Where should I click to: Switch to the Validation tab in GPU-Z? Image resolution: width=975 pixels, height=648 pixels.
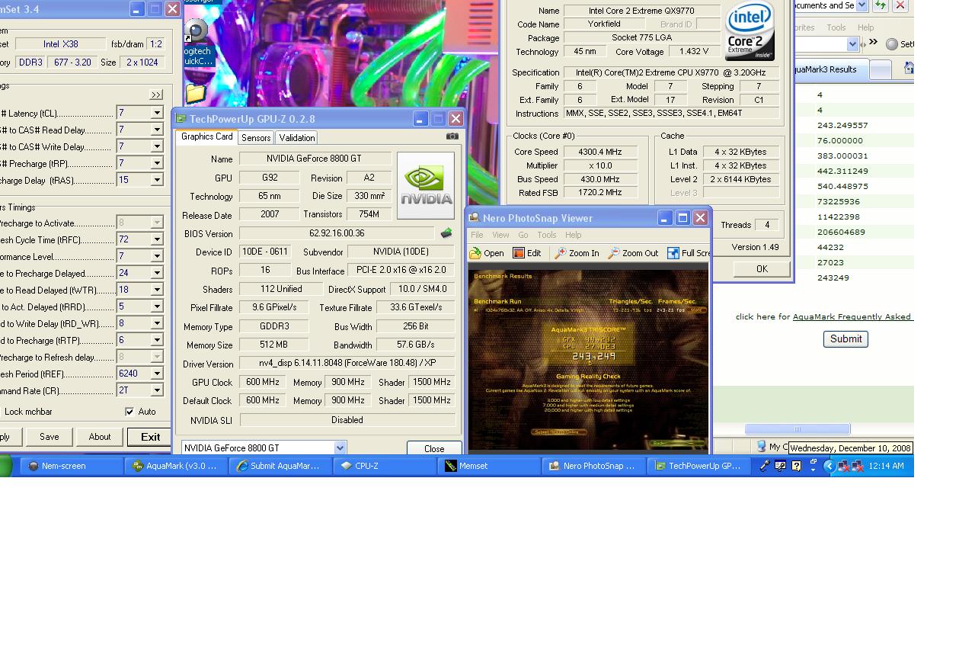pos(296,137)
